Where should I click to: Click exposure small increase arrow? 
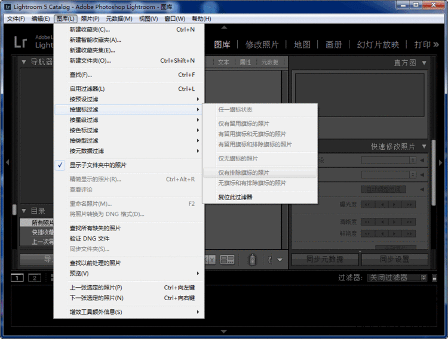(395, 205)
